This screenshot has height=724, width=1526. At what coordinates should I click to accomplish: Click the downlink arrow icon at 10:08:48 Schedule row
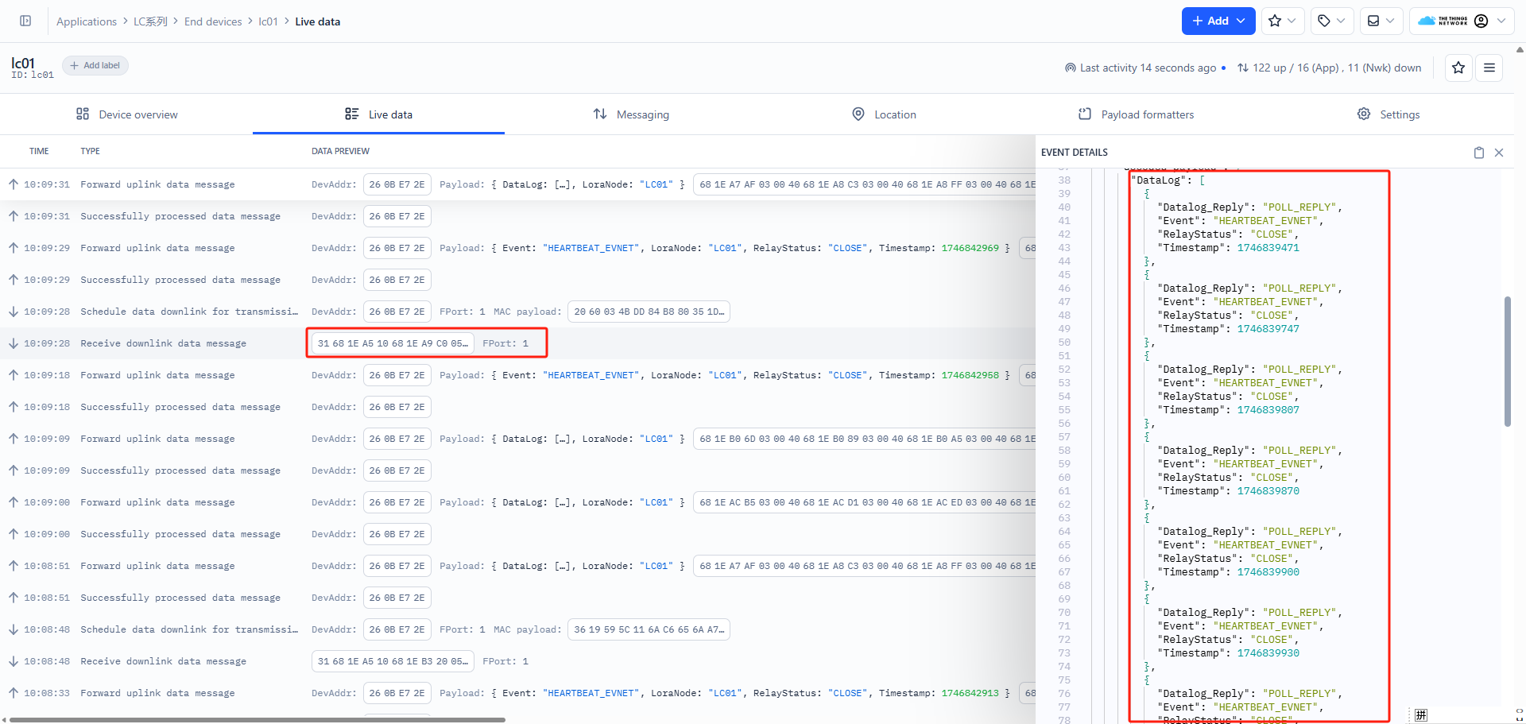14,629
